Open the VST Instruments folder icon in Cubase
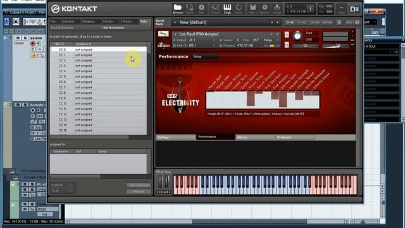This screenshot has height=228, width=405. (12, 171)
